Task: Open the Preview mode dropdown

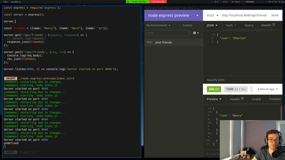Action: point(214,99)
